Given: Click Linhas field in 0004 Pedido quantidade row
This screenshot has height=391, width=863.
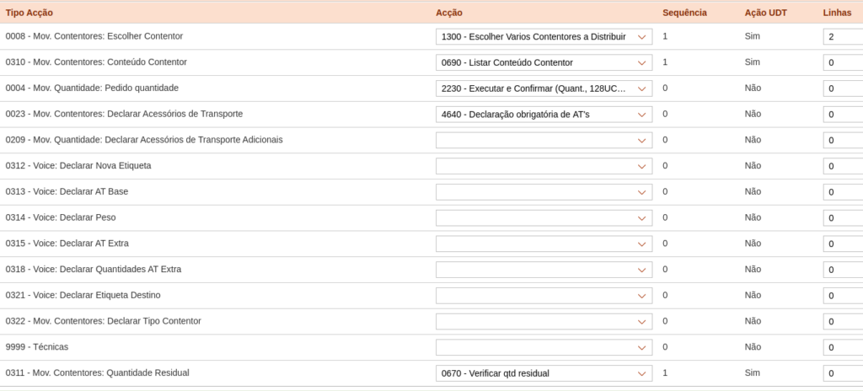Looking at the screenshot, I should [843, 88].
